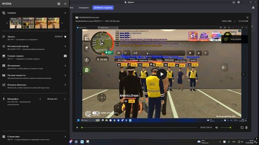Expand the Лучшие моменты options
The height and width of the screenshot is (145, 259).
point(65,75)
